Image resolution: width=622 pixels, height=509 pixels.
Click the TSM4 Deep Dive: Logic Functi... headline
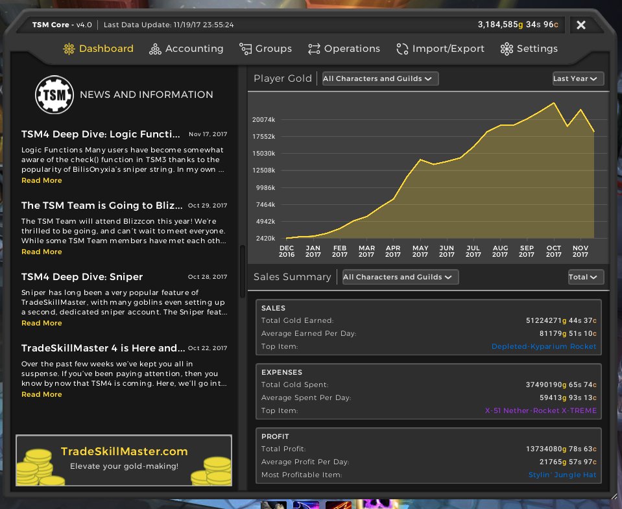tap(101, 134)
